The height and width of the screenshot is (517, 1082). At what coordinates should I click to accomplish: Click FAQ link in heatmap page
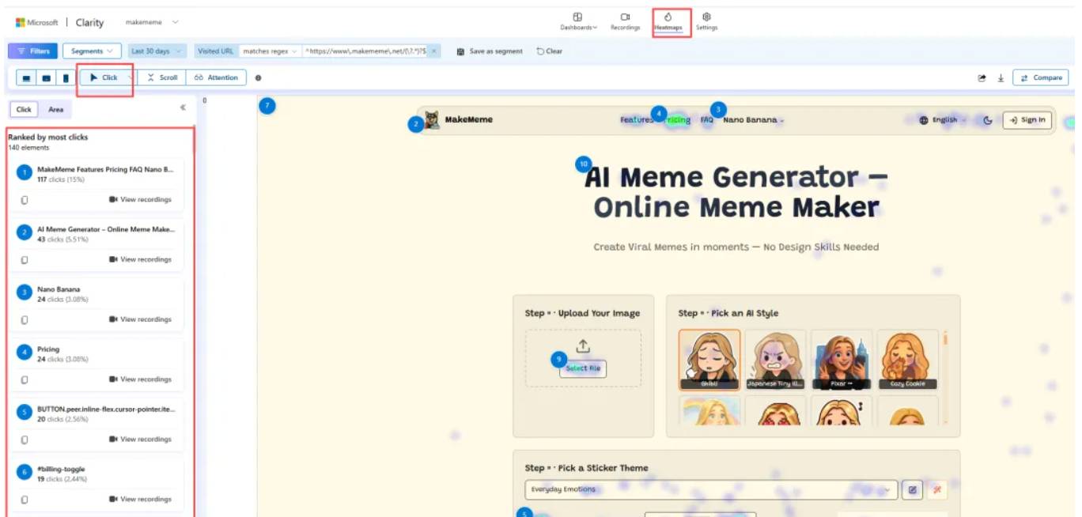coord(707,120)
